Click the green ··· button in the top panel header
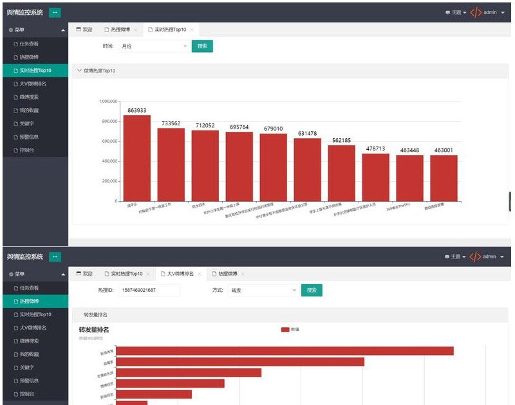Screen dimensions: 515x405 [x=55, y=12]
